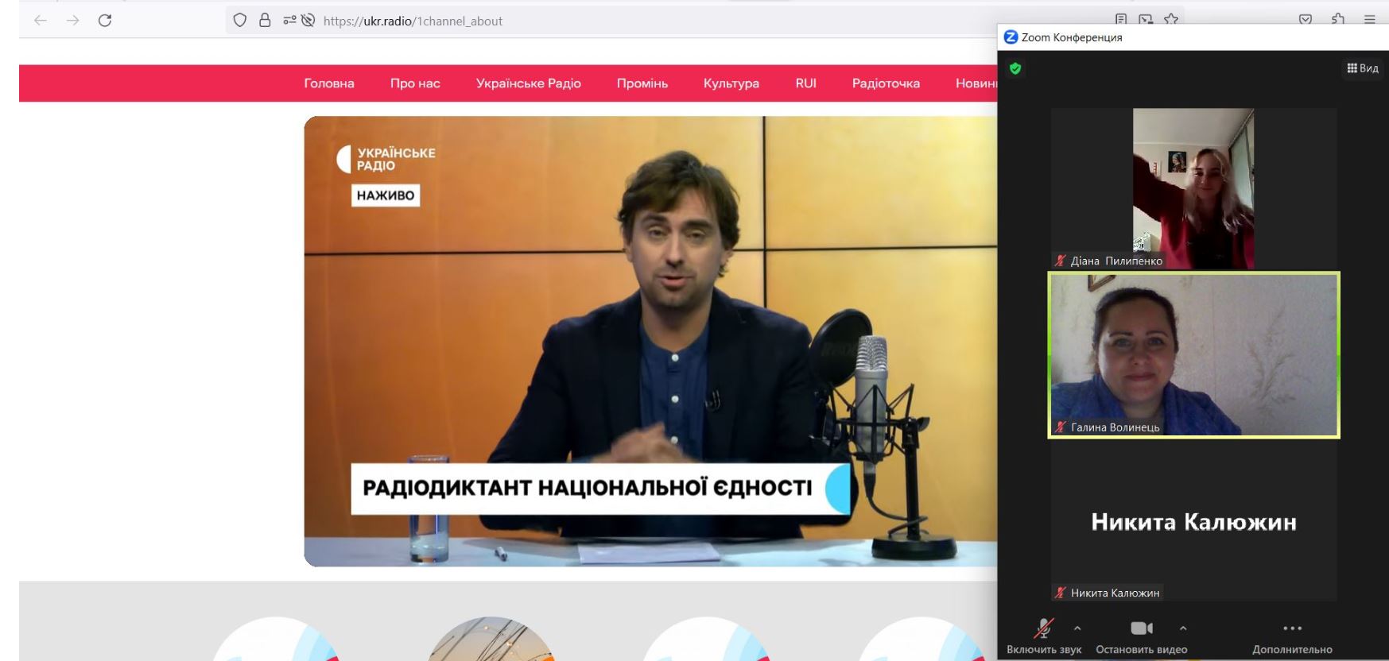The image size is (1389, 661).
Task: Open the Дополнительно three-dots menu
Action: pyautogui.click(x=1292, y=629)
